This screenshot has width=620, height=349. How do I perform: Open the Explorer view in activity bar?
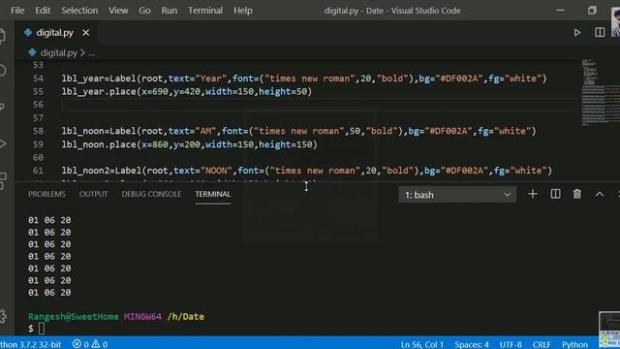(x=2, y=36)
